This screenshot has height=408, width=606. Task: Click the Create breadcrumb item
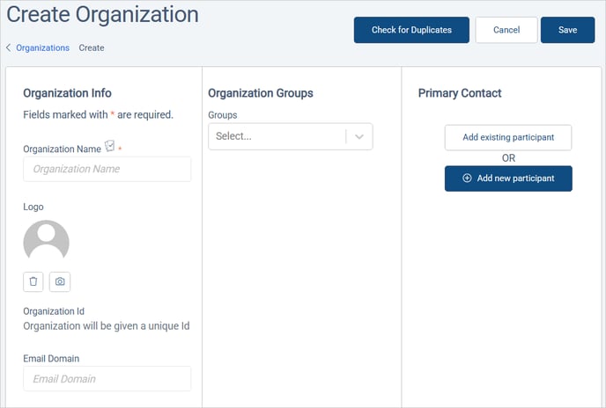[x=92, y=48]
